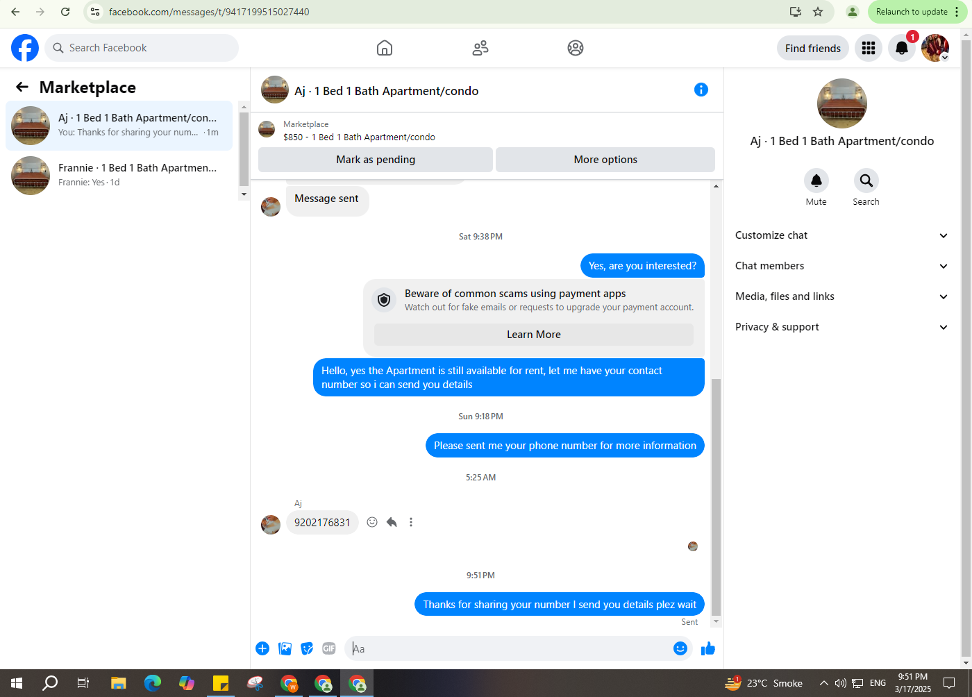
Task: Launch Microsoft Edge from the taskbar
Action: 152,683
